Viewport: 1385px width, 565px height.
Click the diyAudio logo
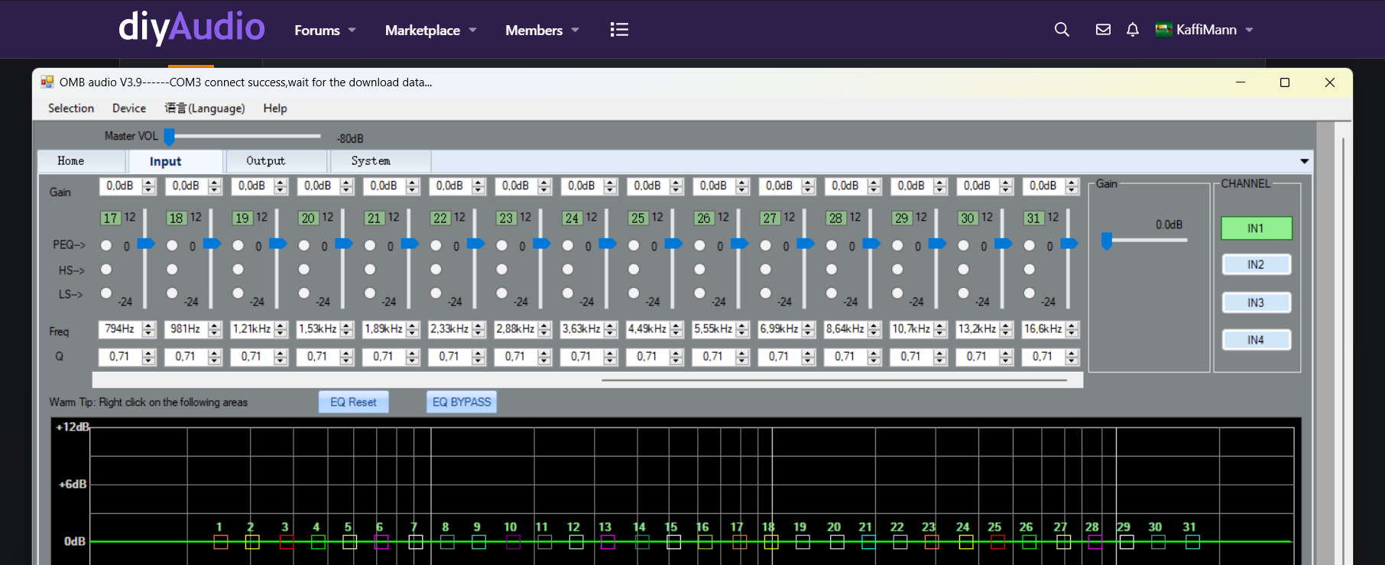[192, 28]
